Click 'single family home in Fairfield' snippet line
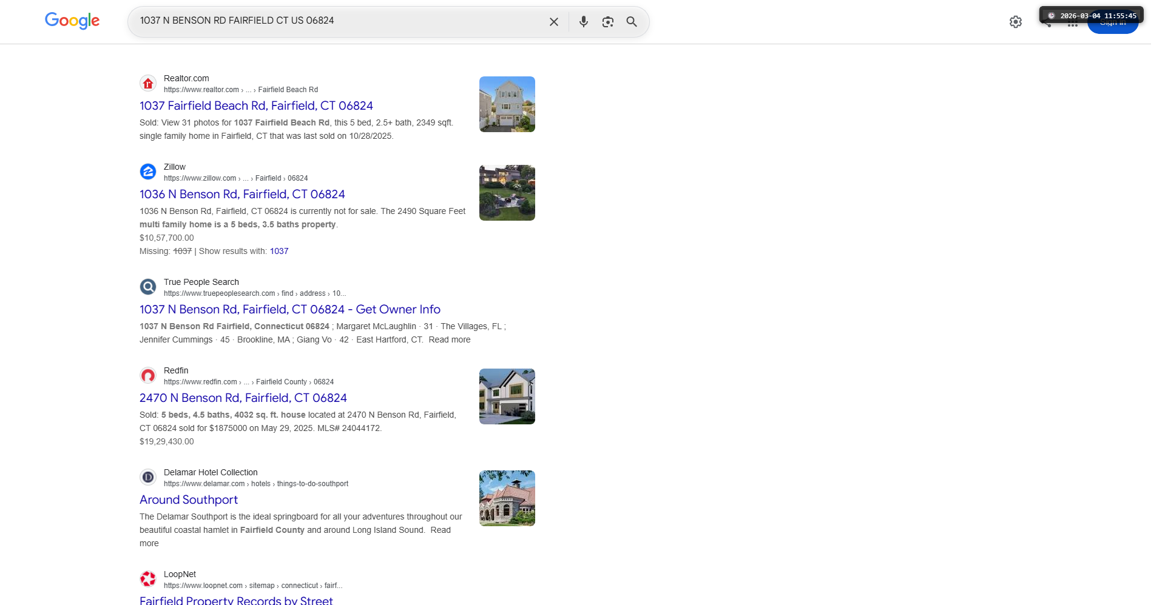1165x605 pixels. point(266,136)
